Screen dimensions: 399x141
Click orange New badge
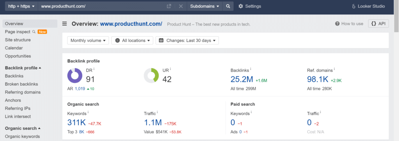point(42,32)
